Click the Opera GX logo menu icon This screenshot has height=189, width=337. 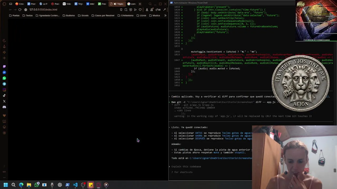4,4
